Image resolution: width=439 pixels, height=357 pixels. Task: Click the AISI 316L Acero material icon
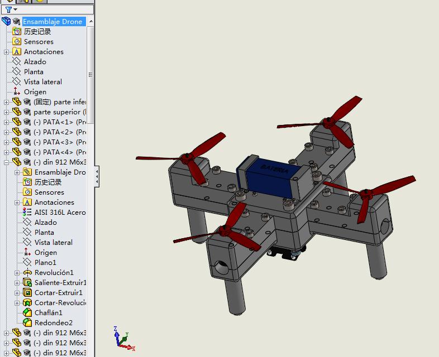pyautogui.click(x=27, y=212)
